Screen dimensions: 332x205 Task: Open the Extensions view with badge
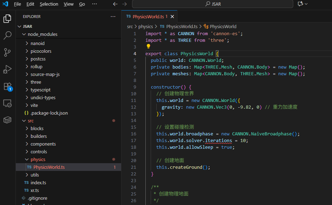point(7,86)
